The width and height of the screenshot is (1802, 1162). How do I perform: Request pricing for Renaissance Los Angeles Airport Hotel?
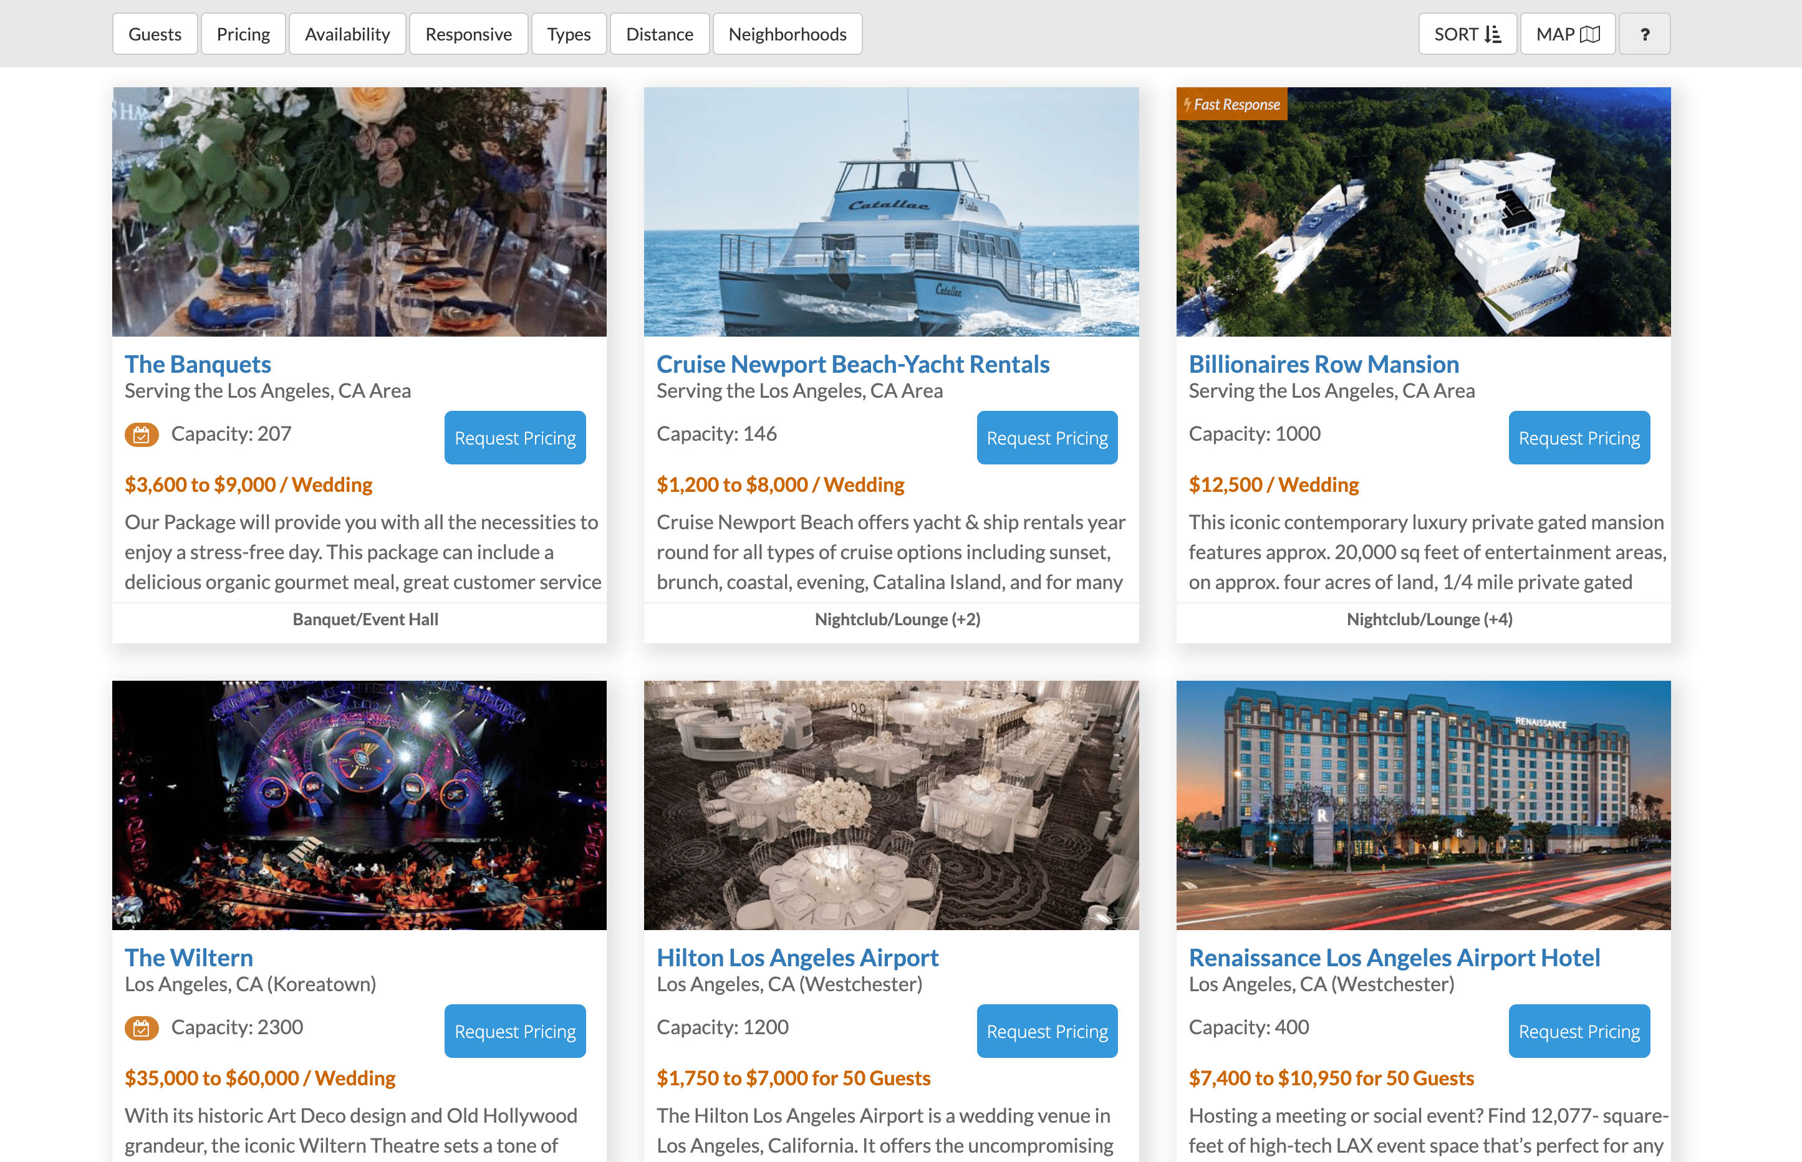(1579, 1030)
